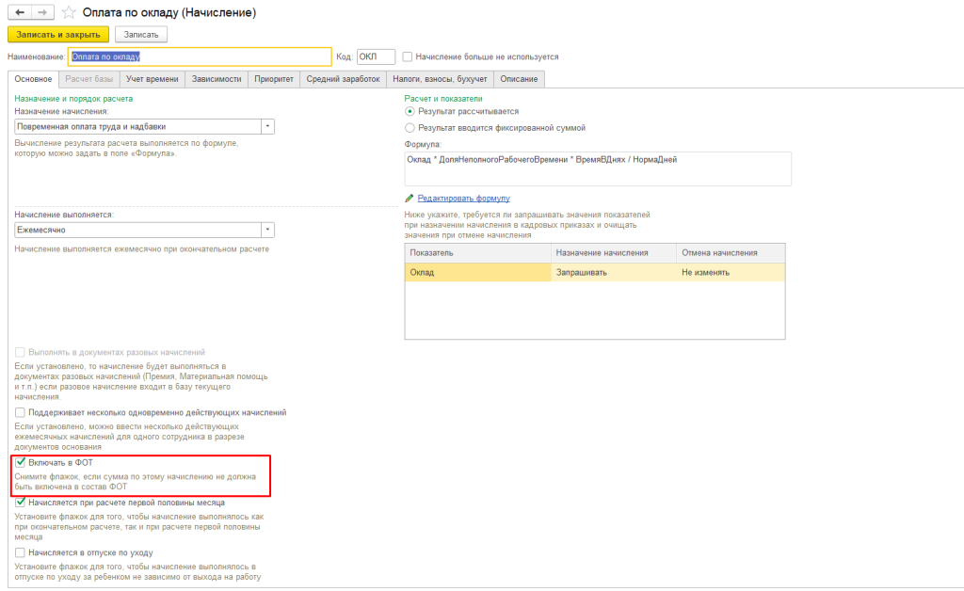
Task: Enable Начисляется в отпуске по уходу
Action: click(21, 552)
